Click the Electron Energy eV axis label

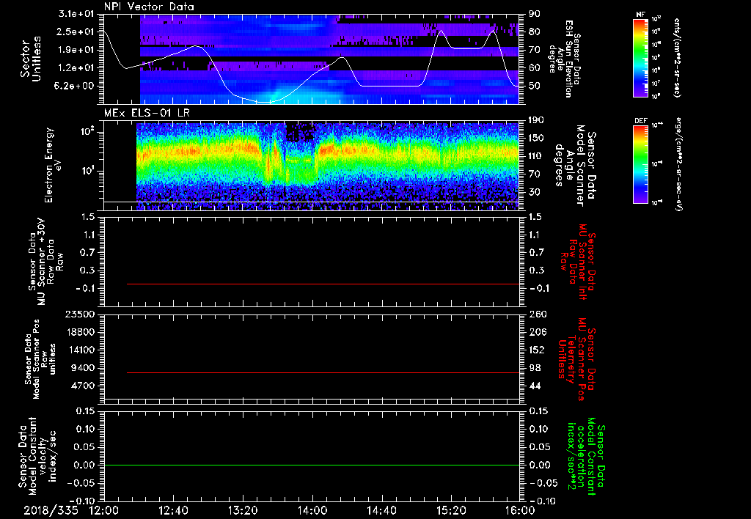[x=54, y=165]
